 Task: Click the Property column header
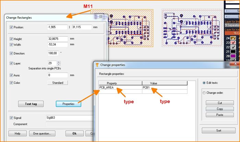[x=120, y=83]
